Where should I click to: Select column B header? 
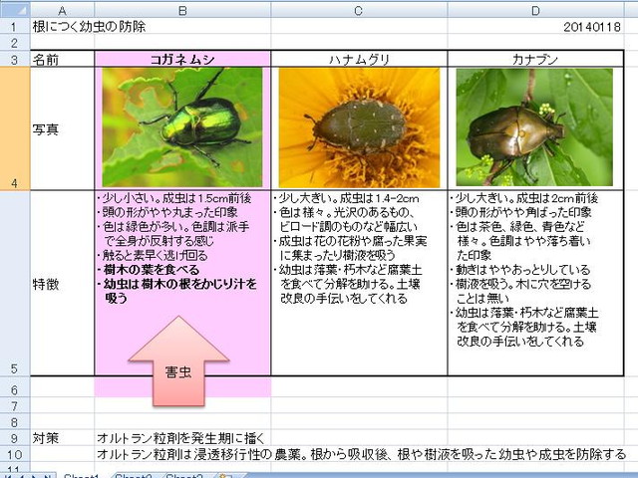182,9
